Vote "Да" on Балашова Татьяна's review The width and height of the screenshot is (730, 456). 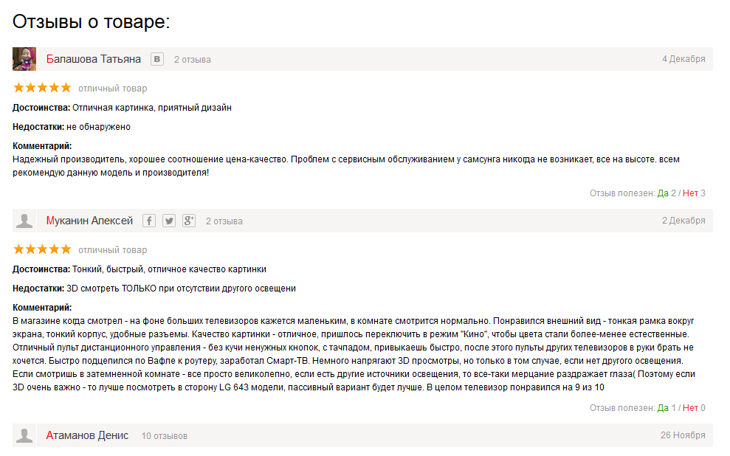(663, 193)
